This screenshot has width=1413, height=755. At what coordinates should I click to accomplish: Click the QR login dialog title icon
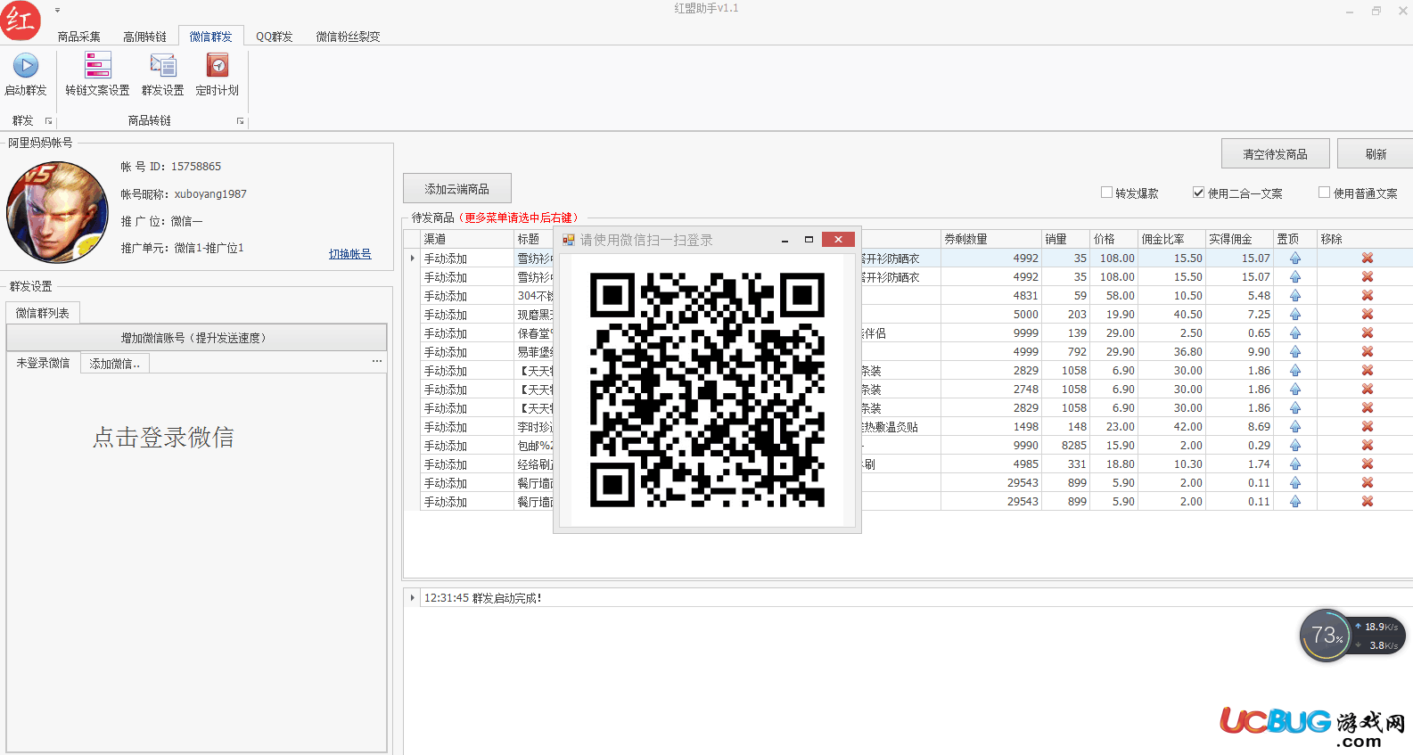tap(569, 240)
